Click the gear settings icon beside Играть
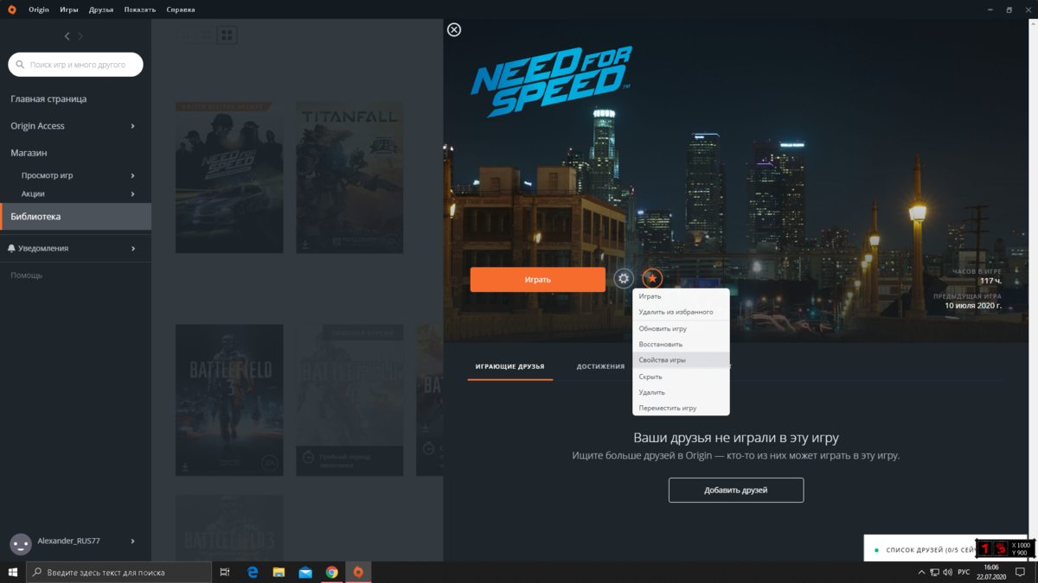This screenshot has width=1038, height=583. 623,279
